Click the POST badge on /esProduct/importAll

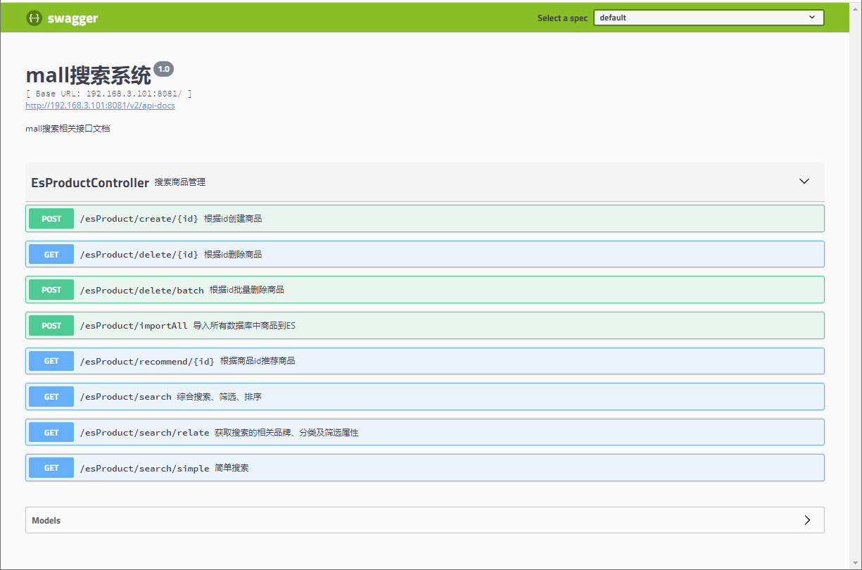tap(50, 325)
